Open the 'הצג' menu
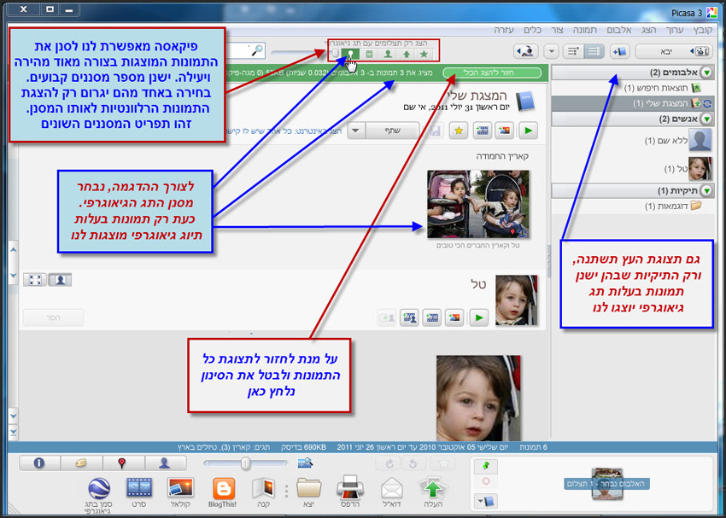This screenshot has height=518, width=726. [x=648, y=30]
